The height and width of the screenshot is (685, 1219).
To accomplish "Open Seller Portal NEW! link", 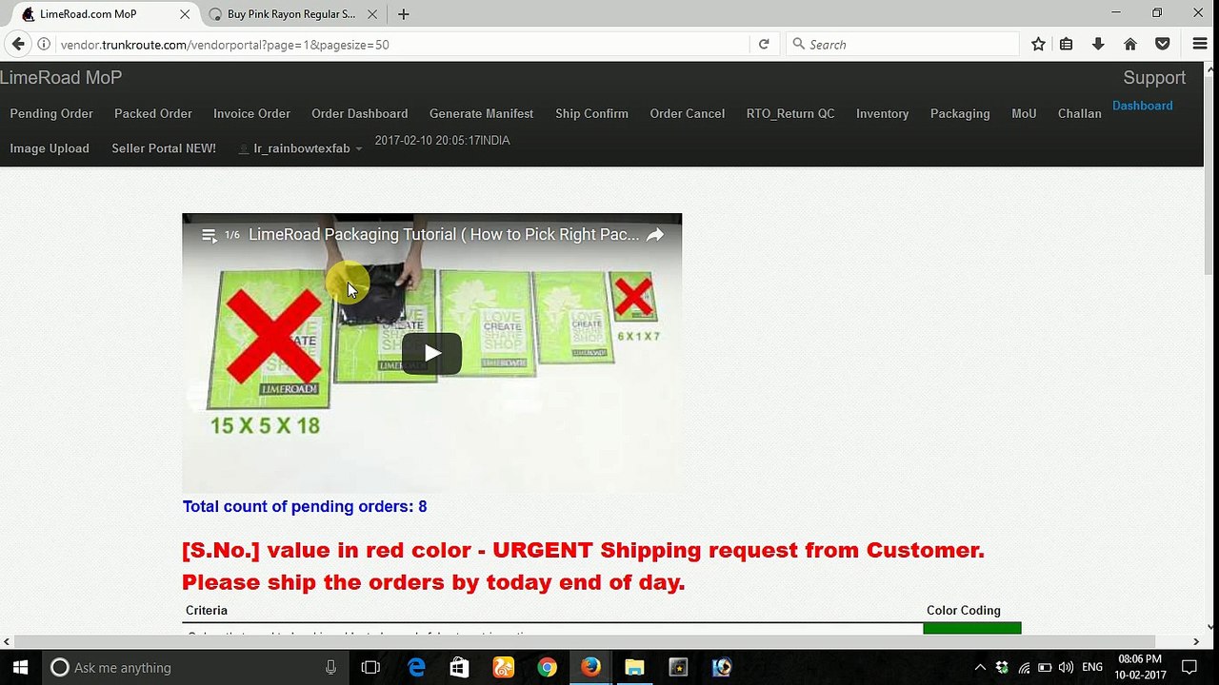I will (x=164, y=148).
